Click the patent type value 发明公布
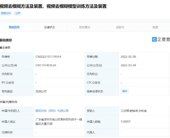170x138 pixels. 41,91
